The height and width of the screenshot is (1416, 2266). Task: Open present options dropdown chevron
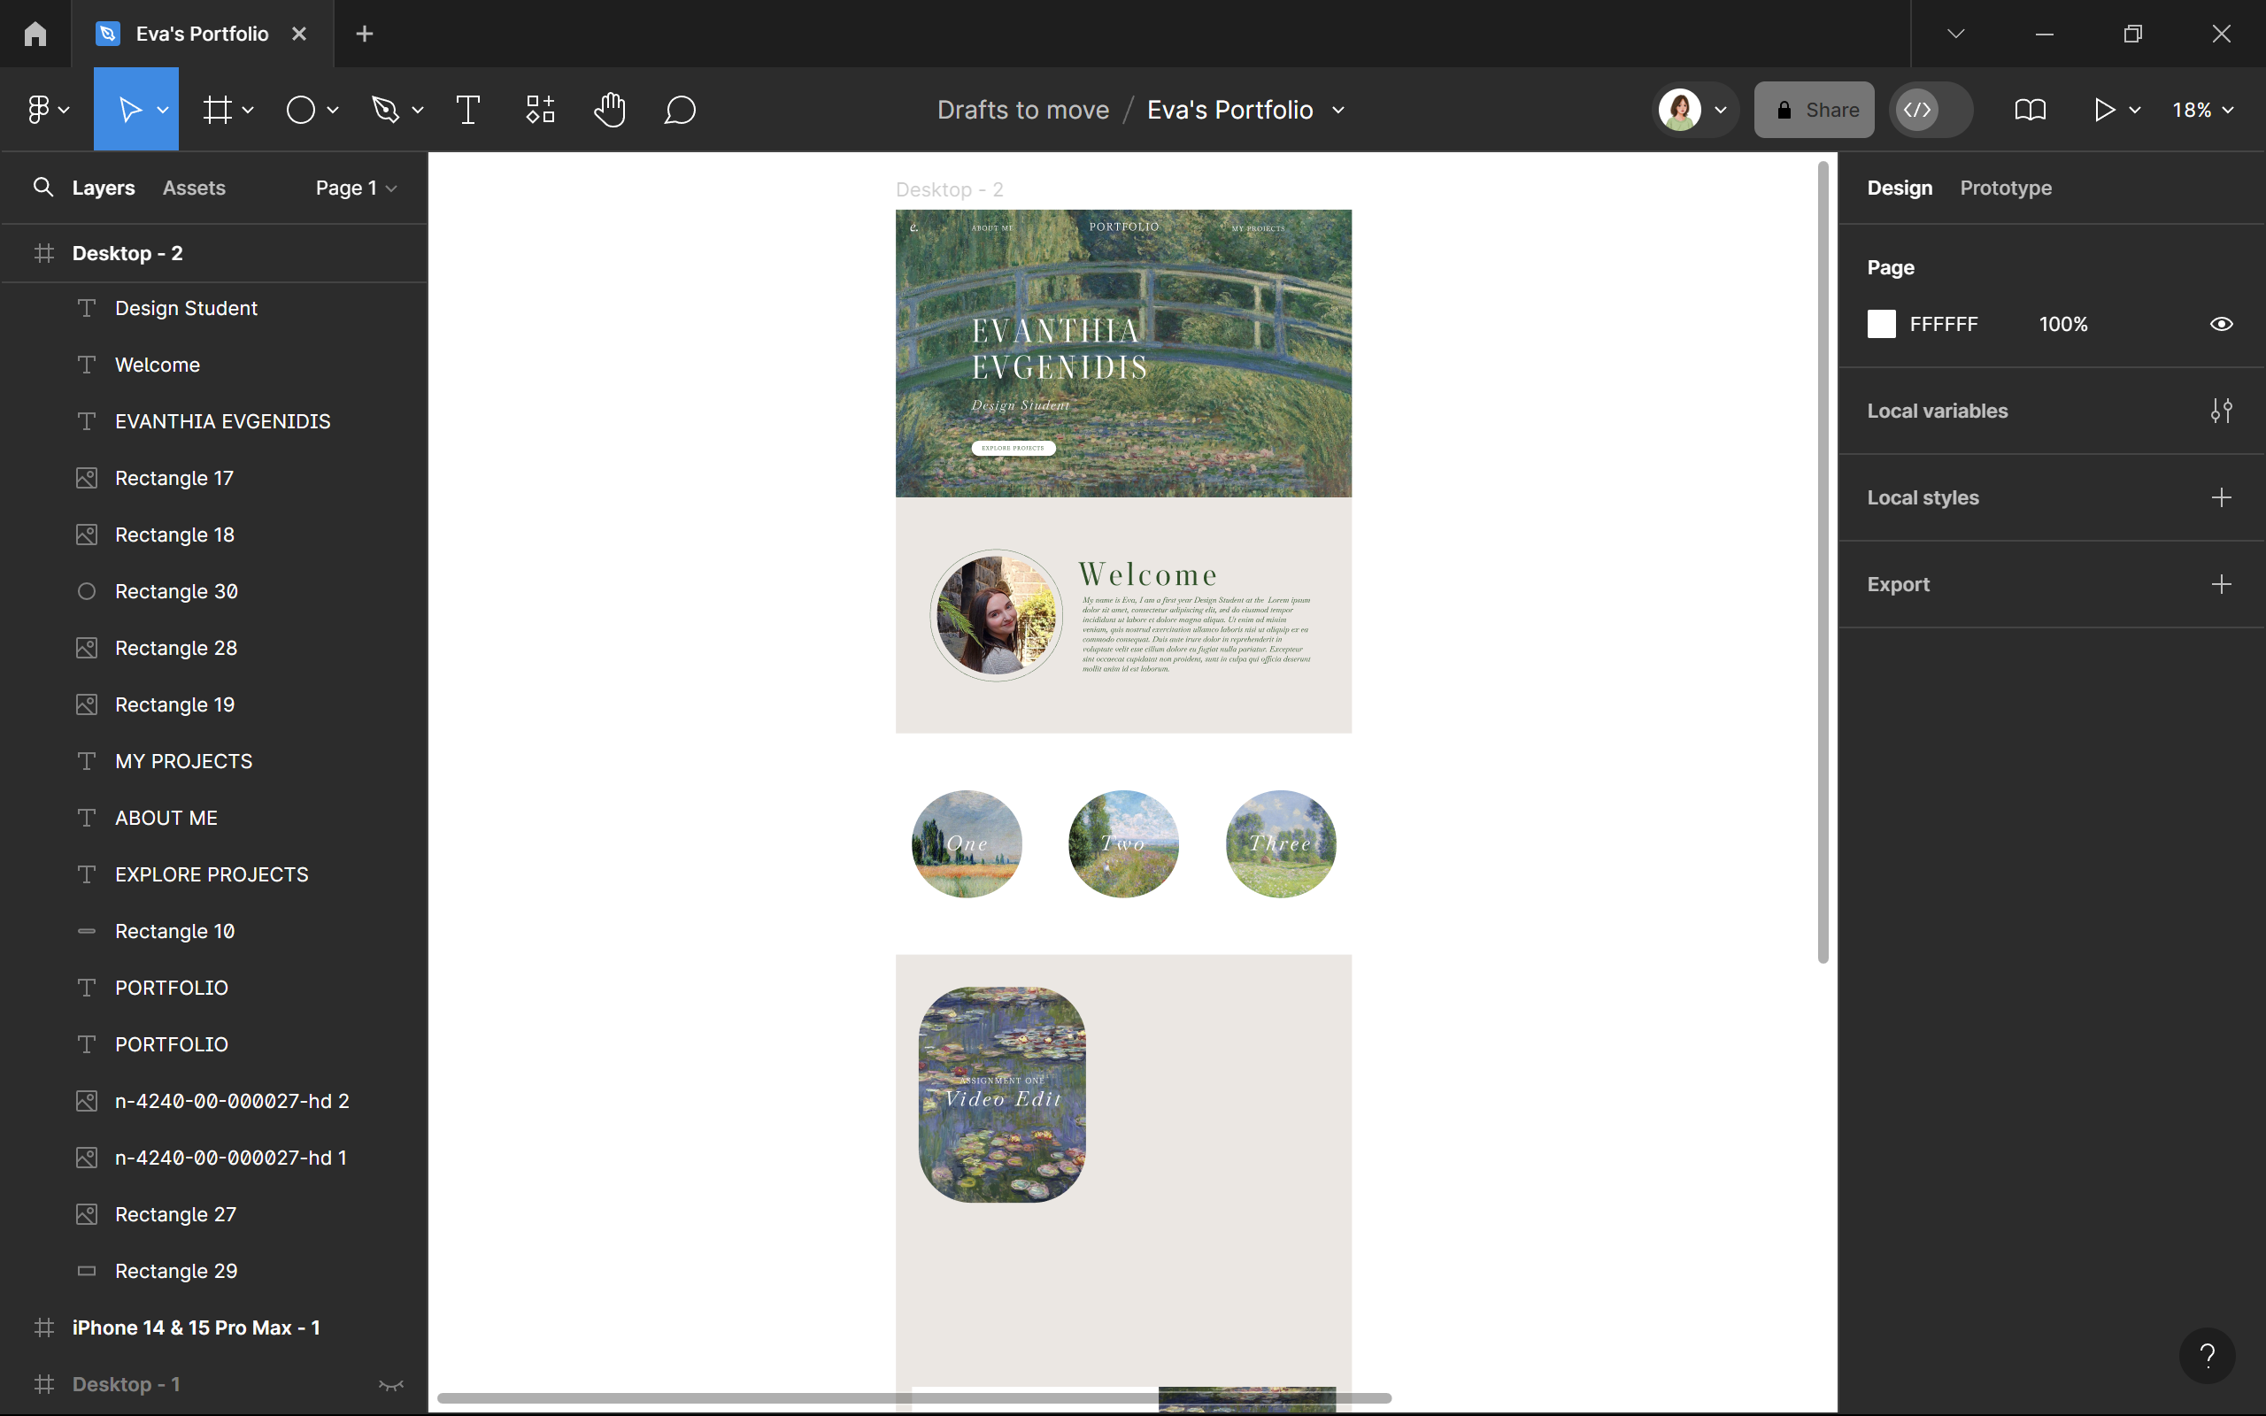point(2135,110)
